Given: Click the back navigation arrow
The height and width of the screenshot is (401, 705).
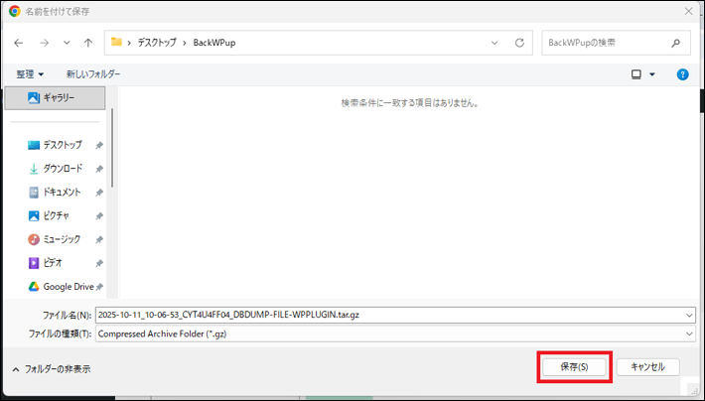Looking at the screenshot, I should (19, 43).
